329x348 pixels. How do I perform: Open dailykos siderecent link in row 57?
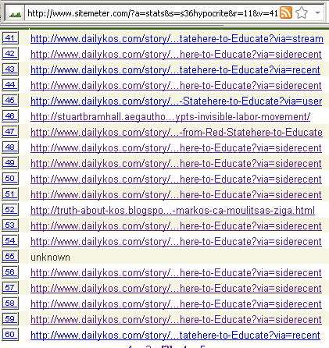[x=176, y=289]
